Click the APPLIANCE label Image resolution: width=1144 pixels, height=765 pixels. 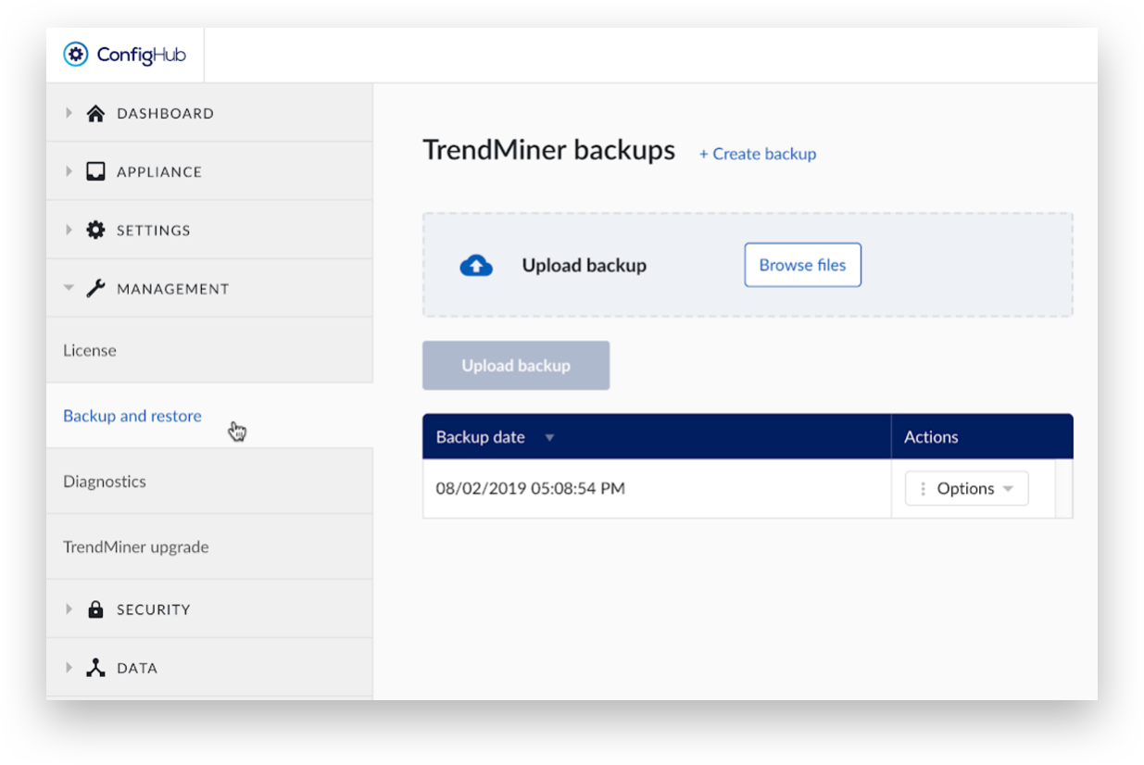coord(159,171)
